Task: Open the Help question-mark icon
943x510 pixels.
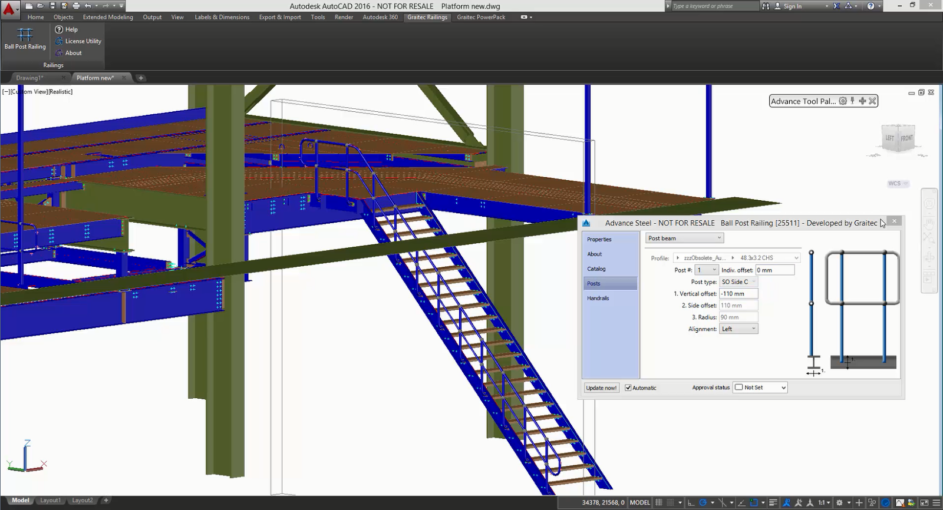Action: (x=871, y=6)
